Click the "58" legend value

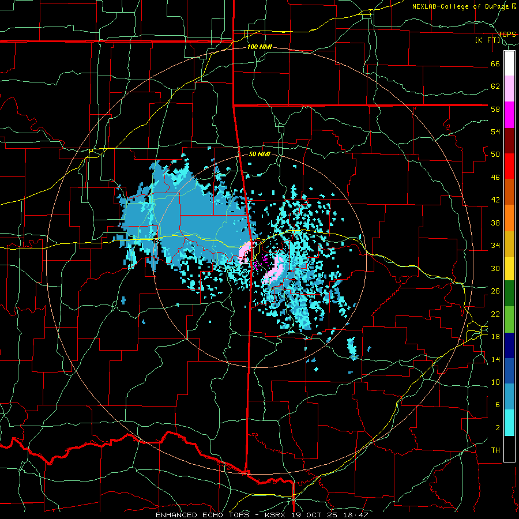click(495, 109)
